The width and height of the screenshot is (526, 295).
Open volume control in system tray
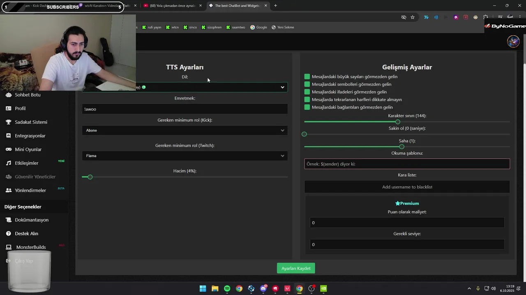point(493,288)
